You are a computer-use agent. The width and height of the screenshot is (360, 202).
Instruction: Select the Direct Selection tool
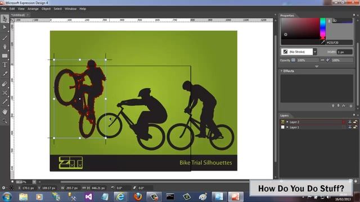click(x=4, y=27)
